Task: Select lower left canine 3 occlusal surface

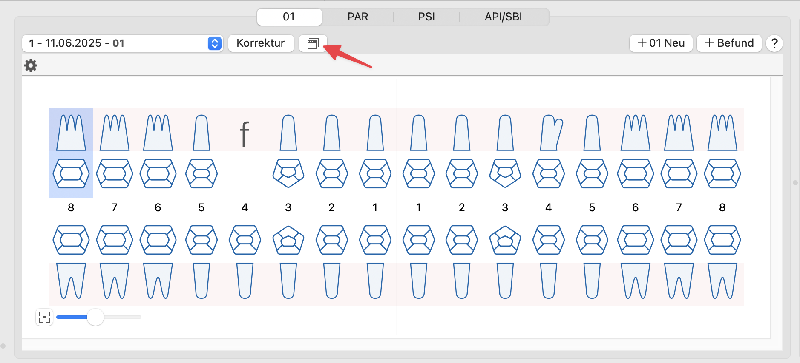Action: (x=505, y=240)
